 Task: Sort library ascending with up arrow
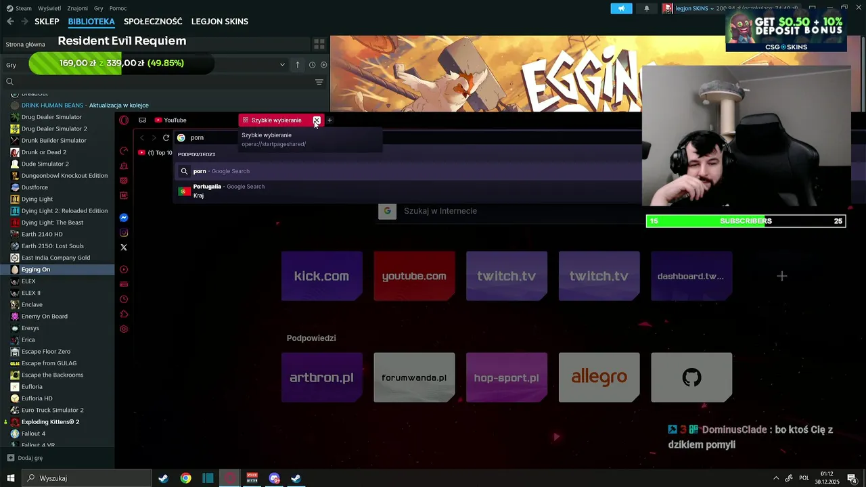pos(298,65)
